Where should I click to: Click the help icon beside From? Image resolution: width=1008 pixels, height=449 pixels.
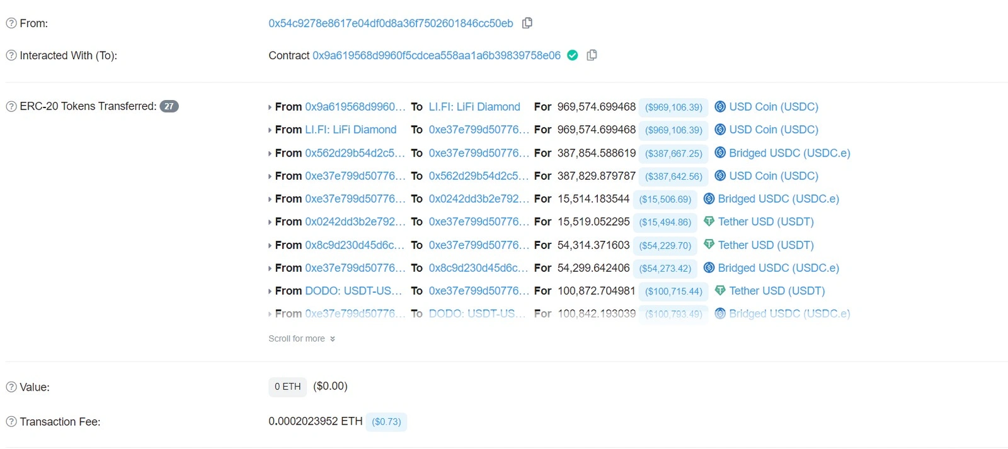click(x=11, y=23)
